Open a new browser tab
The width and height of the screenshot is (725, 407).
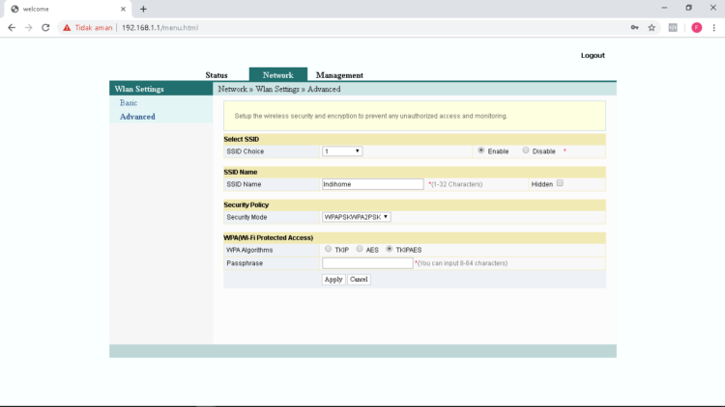click(x=143, y=9)
